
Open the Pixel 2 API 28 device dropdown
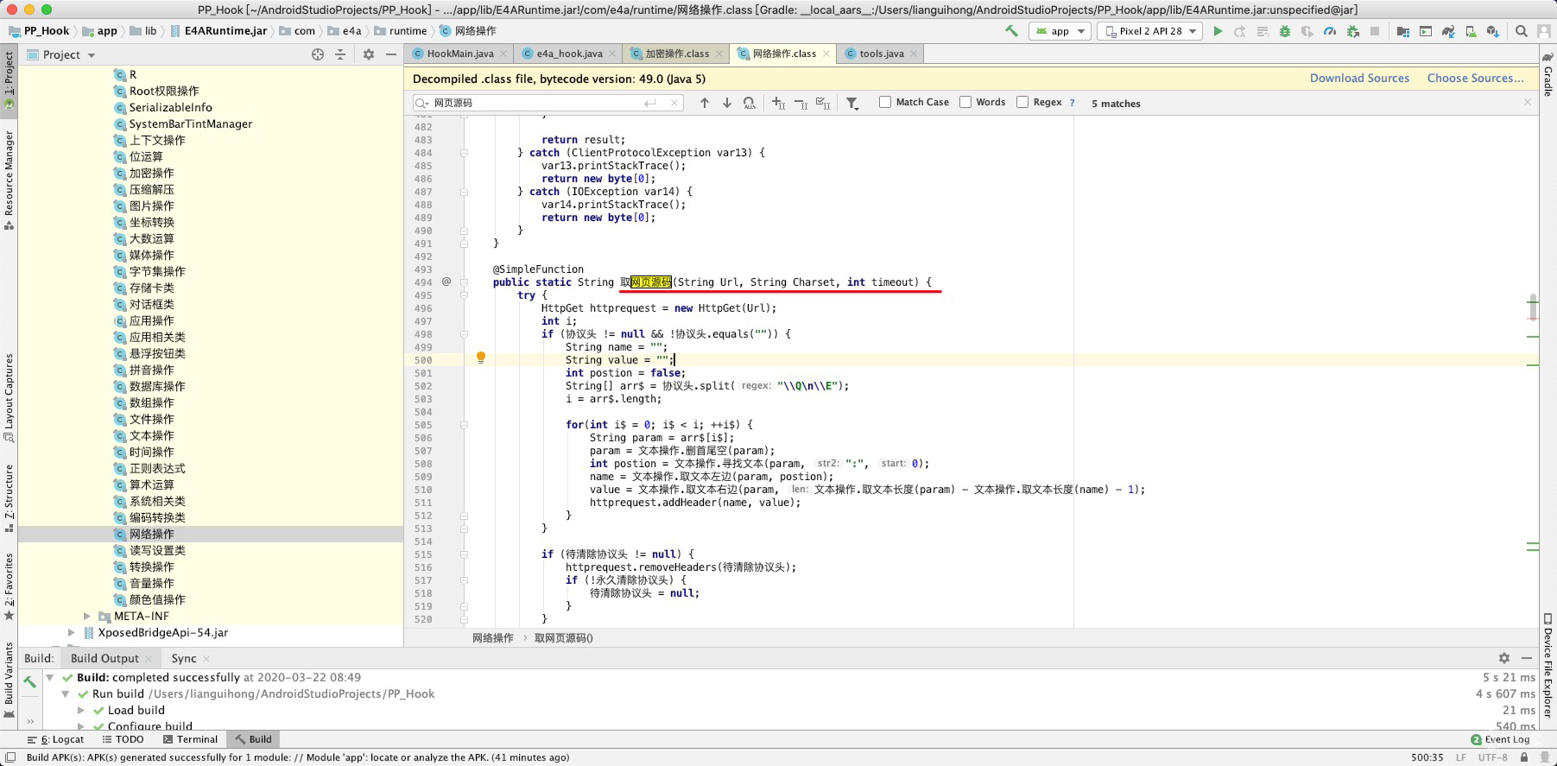click(1149, 31)
